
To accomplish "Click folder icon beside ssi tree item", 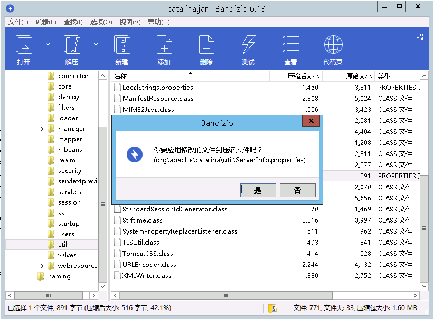I will click(x=51, y=213).
